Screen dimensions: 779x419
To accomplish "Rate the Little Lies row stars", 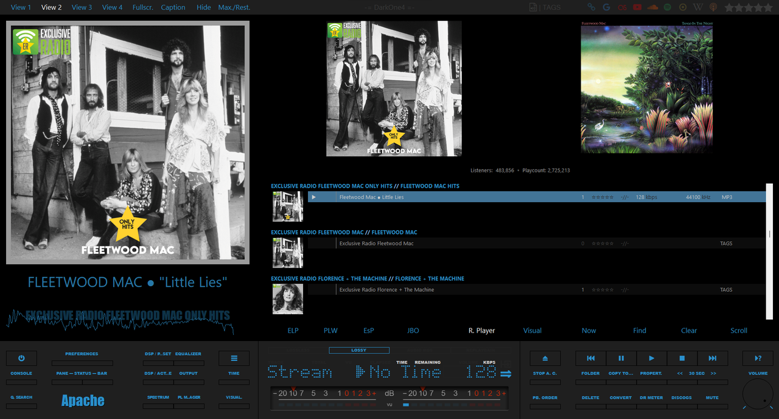I will tap(603, 197).
